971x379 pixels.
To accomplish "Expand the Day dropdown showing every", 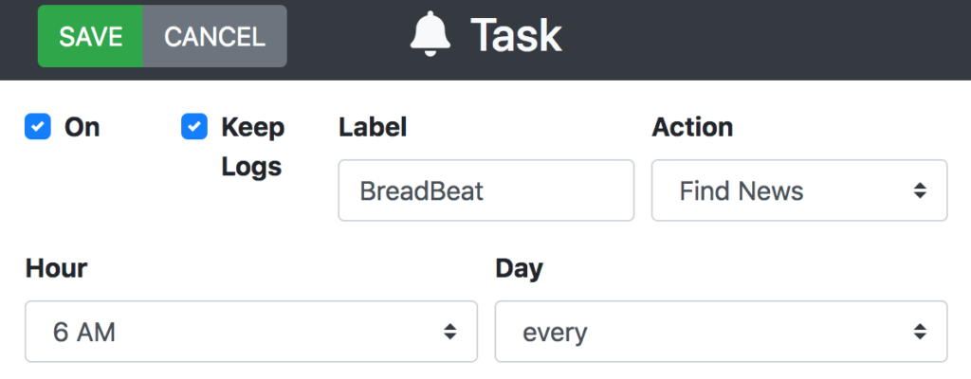I will (x=721, y=332).
